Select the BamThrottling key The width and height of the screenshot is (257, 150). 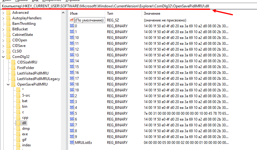click(x=24, y=24)
